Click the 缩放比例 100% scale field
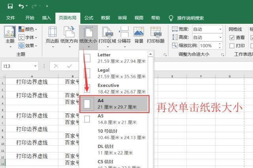 (208, 46)
